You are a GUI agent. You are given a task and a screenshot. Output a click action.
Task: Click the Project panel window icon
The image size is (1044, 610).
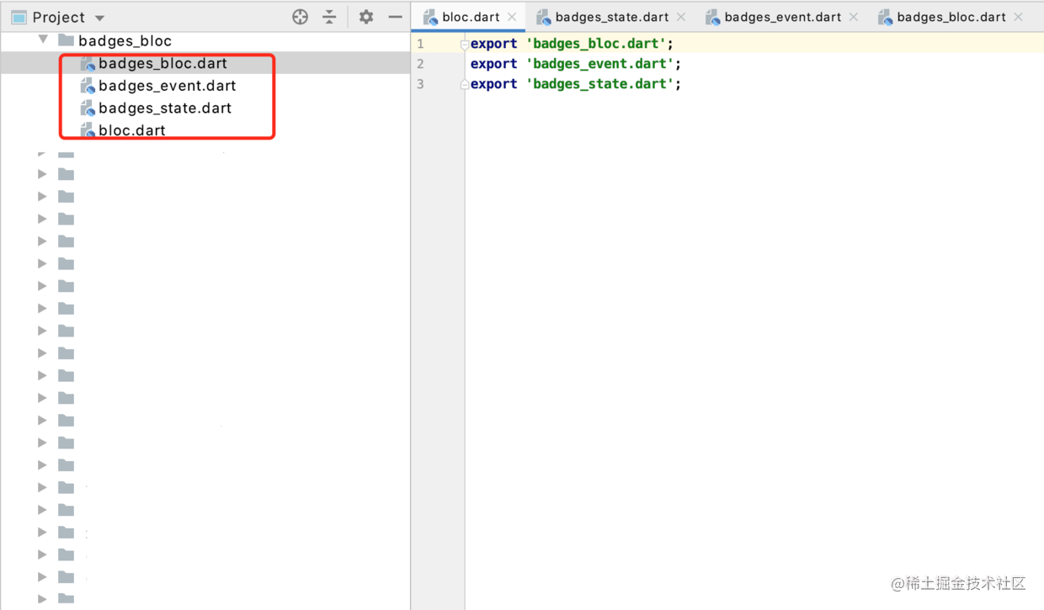pyautogui.click(x=19, y=18)
